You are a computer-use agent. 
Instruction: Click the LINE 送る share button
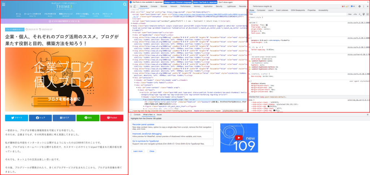(x=88, y=118)
